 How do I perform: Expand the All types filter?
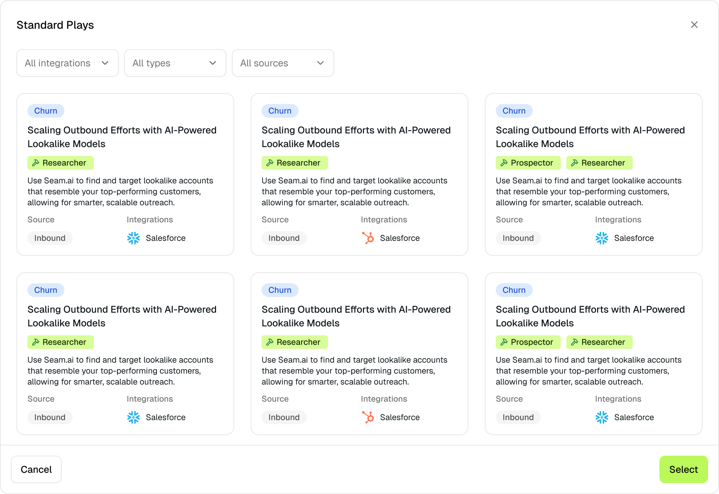coord(175,63)
